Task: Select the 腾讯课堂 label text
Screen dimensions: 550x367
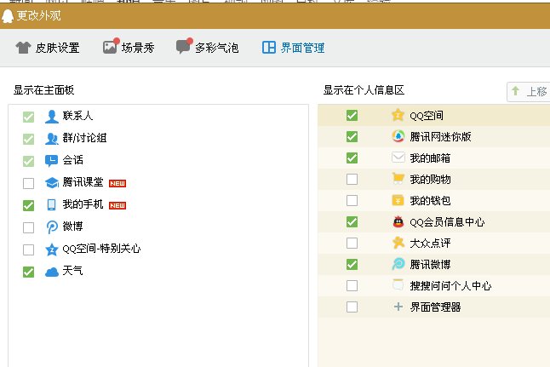Action: point(83,182)
